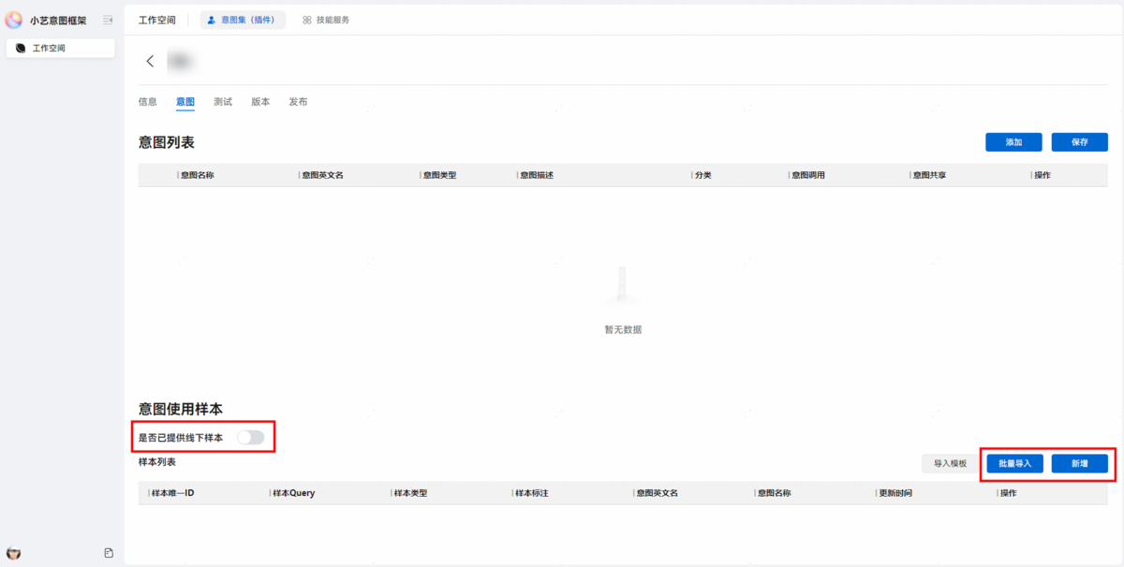The height and width of the screenshot is (567, 1124).
Task: Go to the 发布 tab
Action: coord(298,102)
